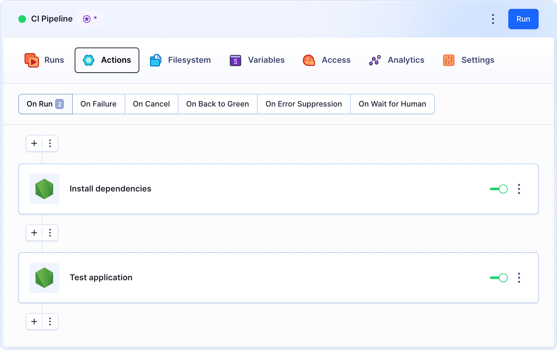The width and height of the screenshot is (557, 350).
Task: Click the blue Run button
Action: coord(523,19)
